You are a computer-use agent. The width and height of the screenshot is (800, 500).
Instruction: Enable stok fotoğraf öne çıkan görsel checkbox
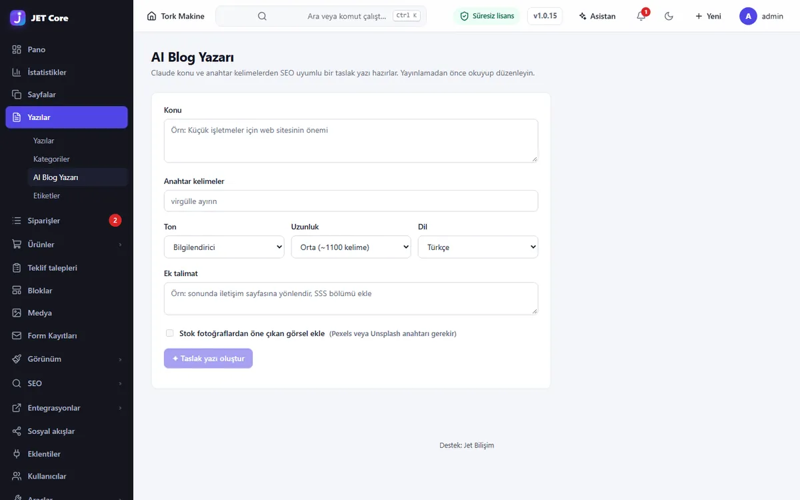click(x=170, y=333)
